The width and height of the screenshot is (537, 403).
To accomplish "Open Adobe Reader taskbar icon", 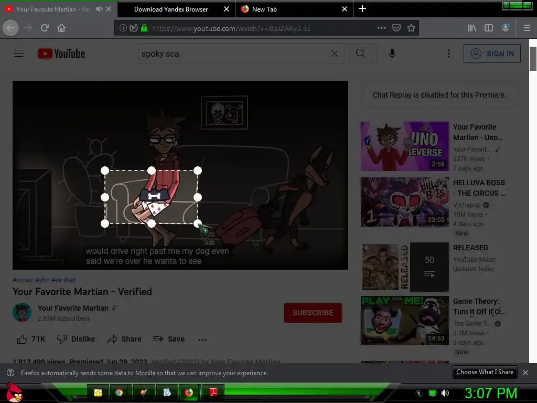I will pos(213,393).
